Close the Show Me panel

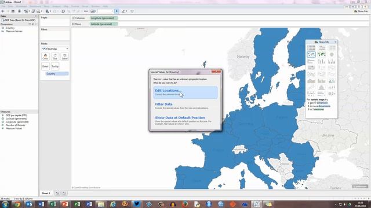point(335,42)
